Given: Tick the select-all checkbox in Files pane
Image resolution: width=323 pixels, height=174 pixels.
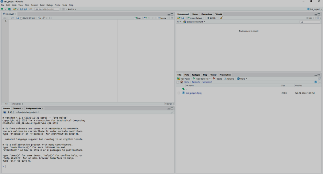Looking at the screenshot, I should [x=178, y=82].
